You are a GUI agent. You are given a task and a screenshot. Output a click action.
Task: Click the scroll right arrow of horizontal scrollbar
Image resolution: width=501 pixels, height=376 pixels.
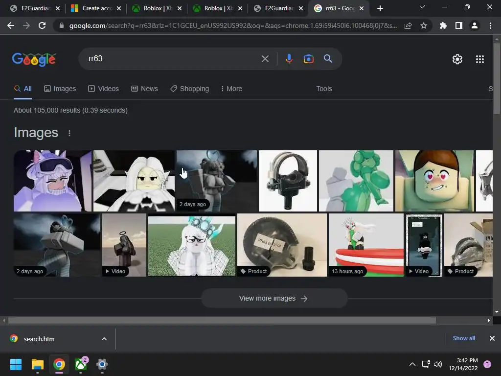pyautogui.click(x=489, y=320)
